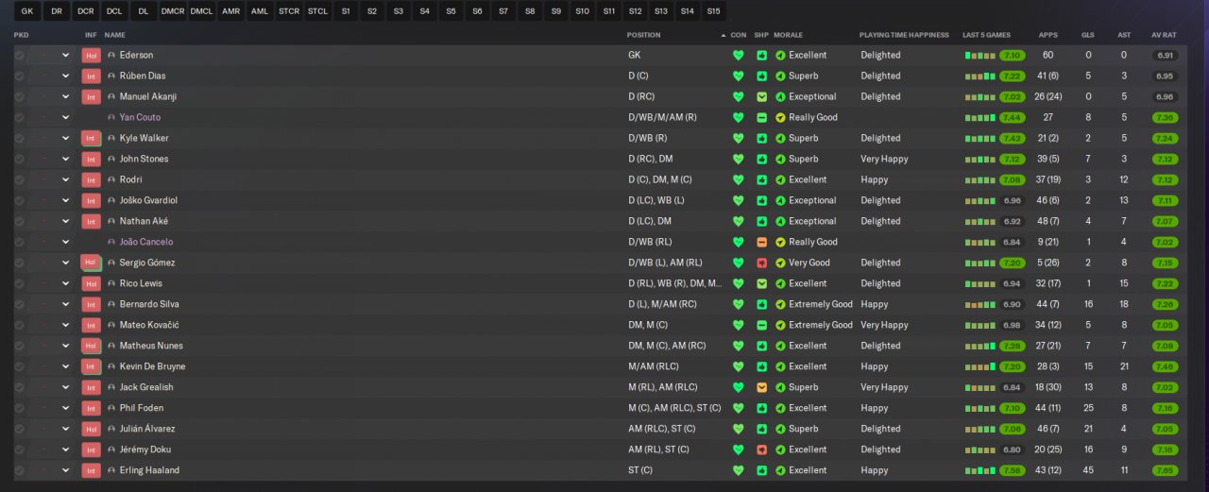The width and height of the screenshot is (1209, 492).
Task: Open Erling Haaland's player profile link
Action: coord(149,470)
